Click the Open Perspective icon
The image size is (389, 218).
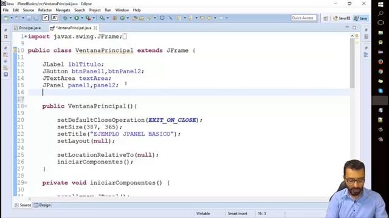[x=326, y=18]
